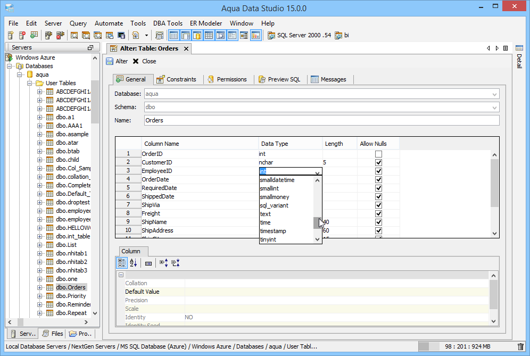This screenshot has width=530, height=356.
Task: Toggle Allow Nulls for EmployeeID
Action: (378, 171)
